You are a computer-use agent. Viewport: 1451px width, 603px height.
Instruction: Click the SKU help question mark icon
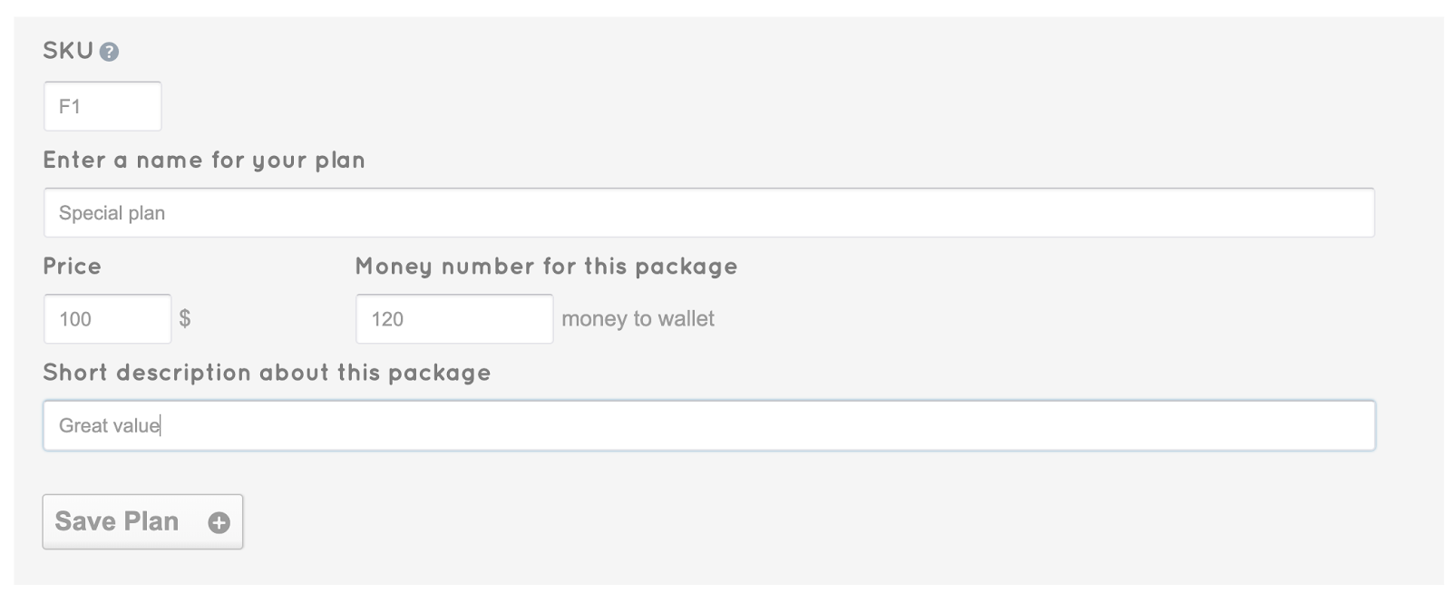[x=109, y=53]
